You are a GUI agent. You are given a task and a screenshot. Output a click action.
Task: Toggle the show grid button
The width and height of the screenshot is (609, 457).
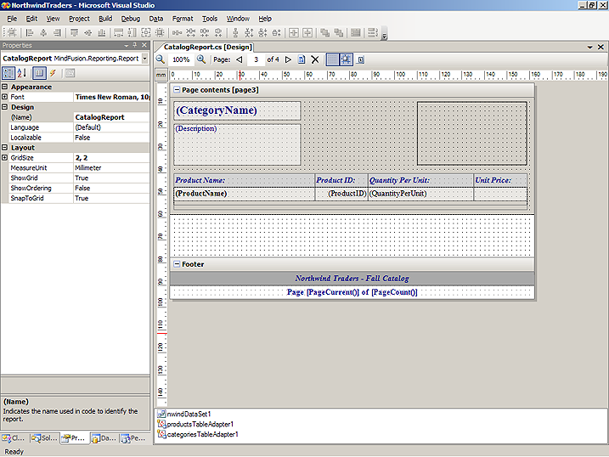click(x=332, y=59)
